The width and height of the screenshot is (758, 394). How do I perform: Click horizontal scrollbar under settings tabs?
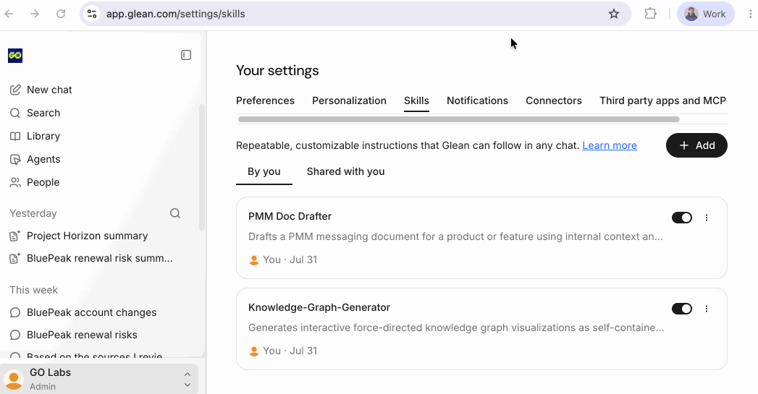(458, 119)
